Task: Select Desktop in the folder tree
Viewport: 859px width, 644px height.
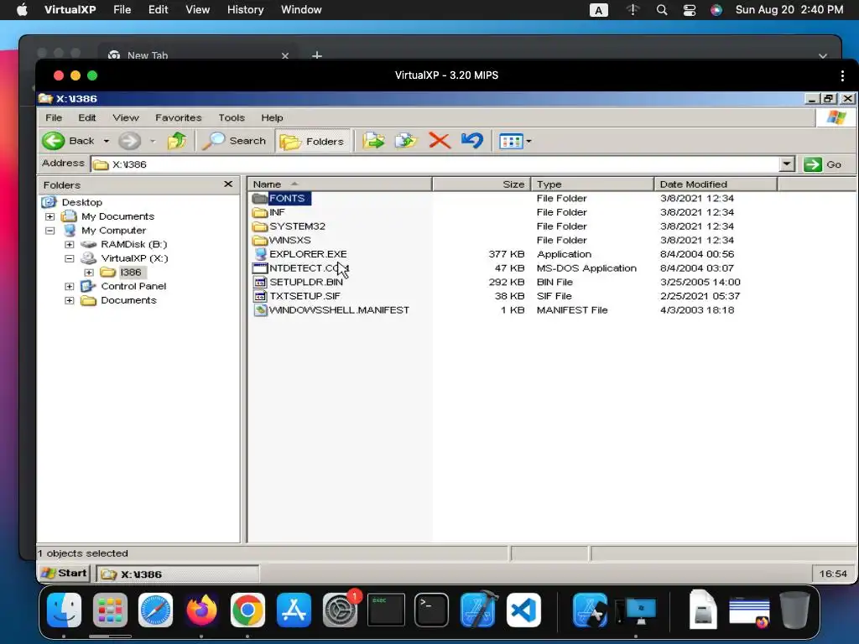Action: [x=81, y=202]
